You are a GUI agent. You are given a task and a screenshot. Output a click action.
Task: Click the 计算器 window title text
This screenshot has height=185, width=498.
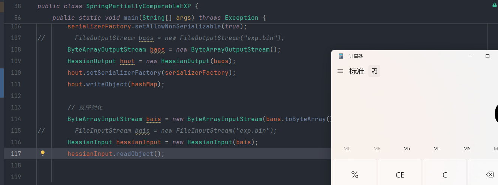(356, 56)
